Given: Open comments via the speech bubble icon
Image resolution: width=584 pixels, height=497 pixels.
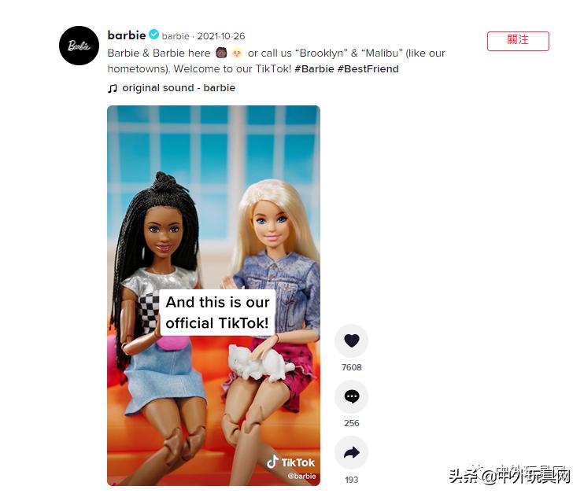Looking at the screenshot, I should (x=351, y=397).
